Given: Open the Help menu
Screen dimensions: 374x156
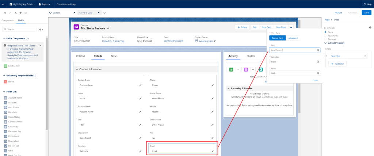Looking at the screenshot, I should pos(367,4).
